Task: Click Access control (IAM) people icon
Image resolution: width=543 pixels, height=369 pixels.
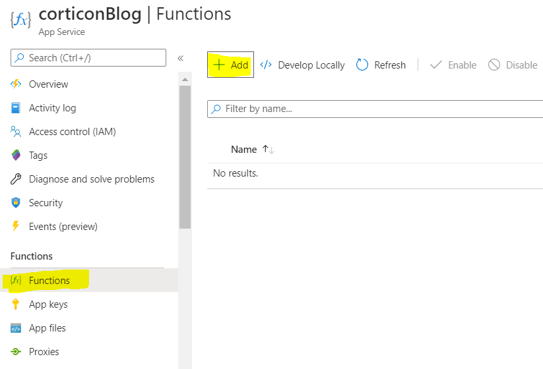Action: pos(16,132)
